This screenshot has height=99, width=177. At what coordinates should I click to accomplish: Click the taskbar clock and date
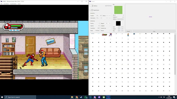[x=169, y=97]
